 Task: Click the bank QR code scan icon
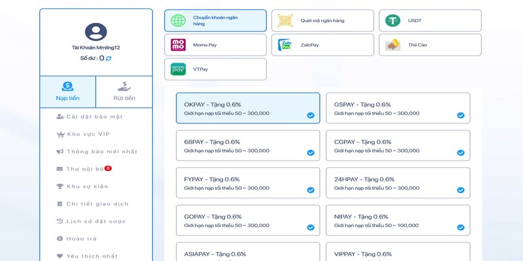point(285,20)
